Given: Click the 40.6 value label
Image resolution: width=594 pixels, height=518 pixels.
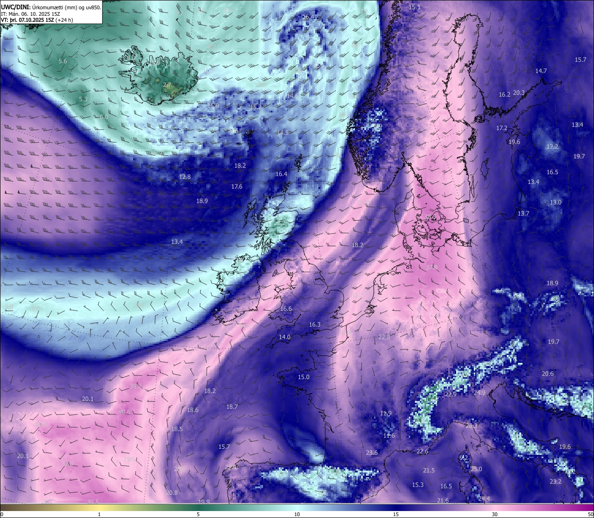Looking at the screenshot, I should coord(124,412).
